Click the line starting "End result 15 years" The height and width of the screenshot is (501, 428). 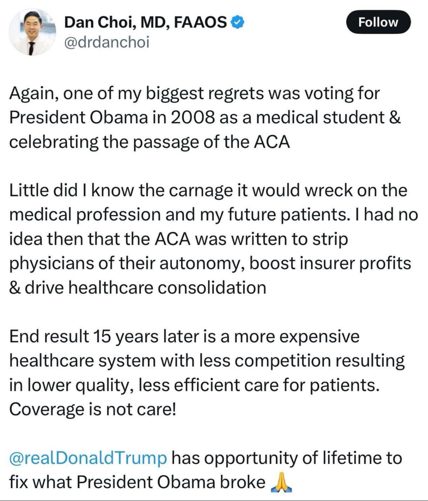184,336
